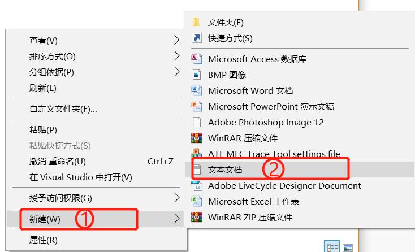
Task: Click the WinRAR 压缩文件 archive icon
Action: coord(197,138)
